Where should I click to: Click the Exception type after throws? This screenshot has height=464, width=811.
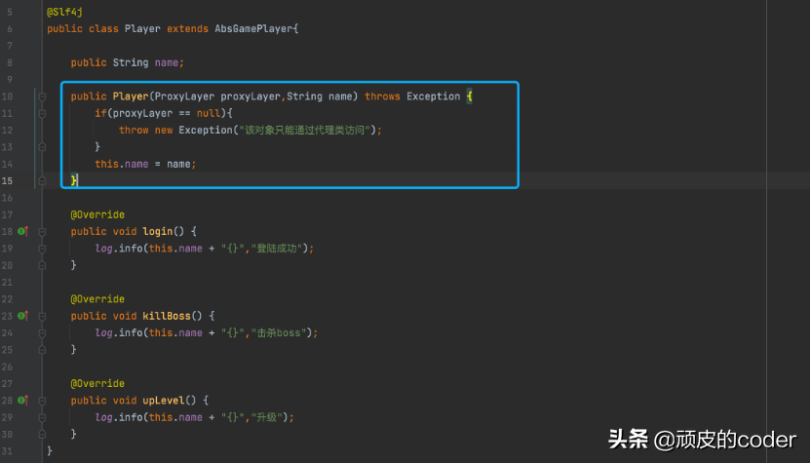pos(433,97)
